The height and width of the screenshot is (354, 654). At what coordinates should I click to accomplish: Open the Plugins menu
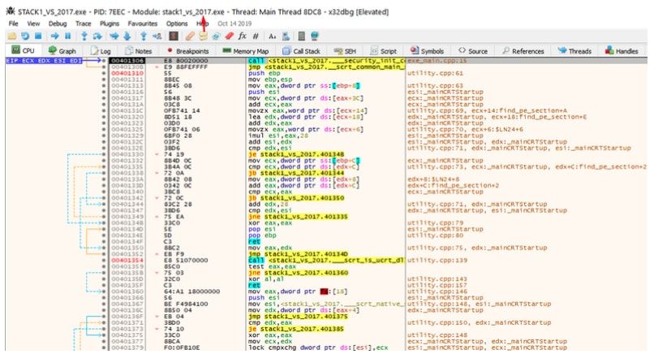coord(110,24)
